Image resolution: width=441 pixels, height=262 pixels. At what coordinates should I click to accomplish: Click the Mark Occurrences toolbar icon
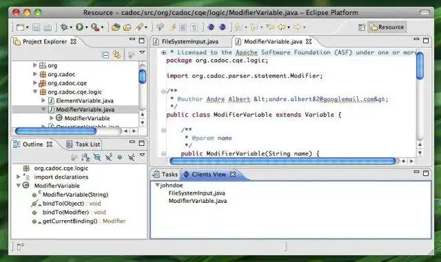(x=172, y=28)
